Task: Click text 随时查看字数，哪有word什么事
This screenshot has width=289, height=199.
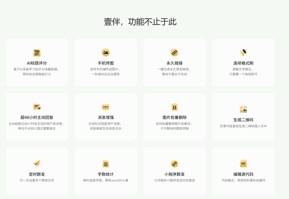Action: point(106,180)
